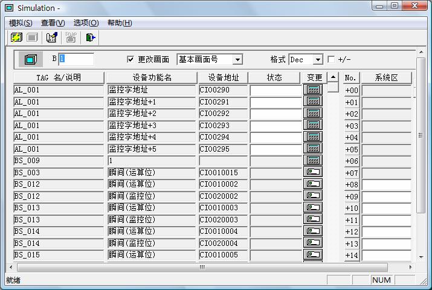Click the +00 number button

click(352, 90)
